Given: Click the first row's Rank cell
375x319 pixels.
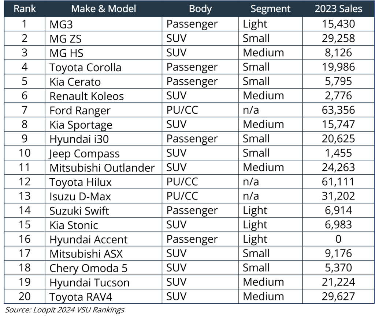Looking at the screenshot, I should (25, 24).
